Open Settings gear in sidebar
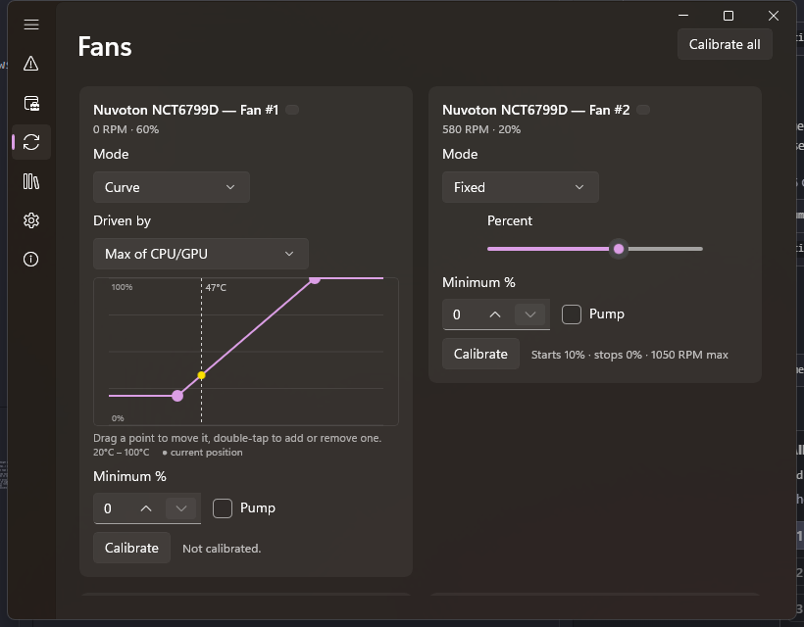The height and width of the screenshot is (627, 804). 31,220
